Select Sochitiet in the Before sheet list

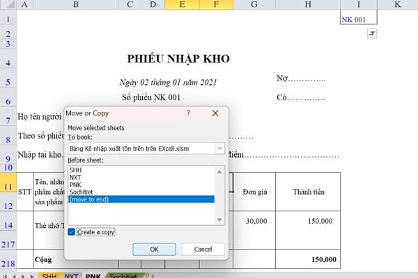tap(82, 192)
